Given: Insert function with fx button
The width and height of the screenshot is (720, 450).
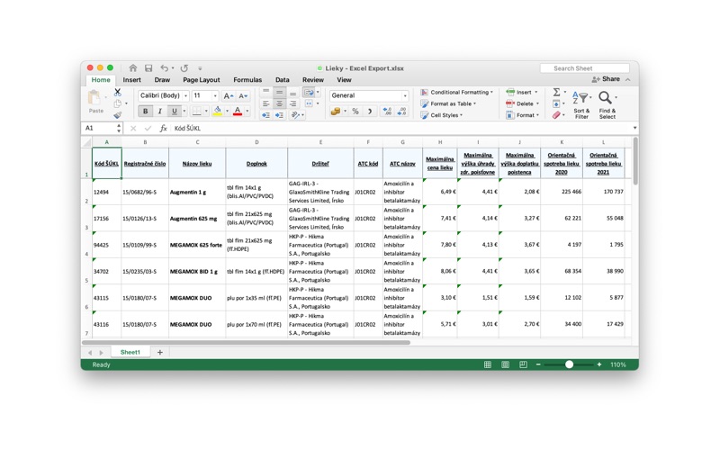Looking at the screenshot, I should tap(163, 129).
